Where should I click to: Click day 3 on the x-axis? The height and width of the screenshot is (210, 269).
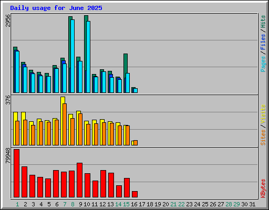33,204
